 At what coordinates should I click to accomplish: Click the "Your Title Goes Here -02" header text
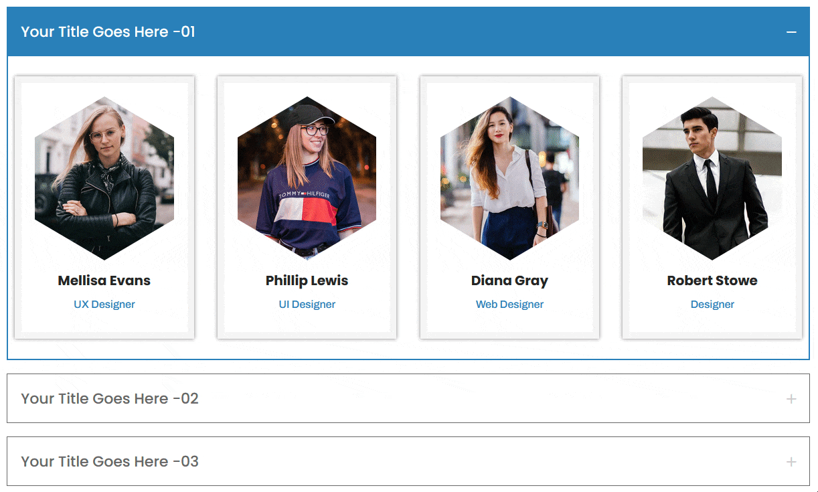109,398
